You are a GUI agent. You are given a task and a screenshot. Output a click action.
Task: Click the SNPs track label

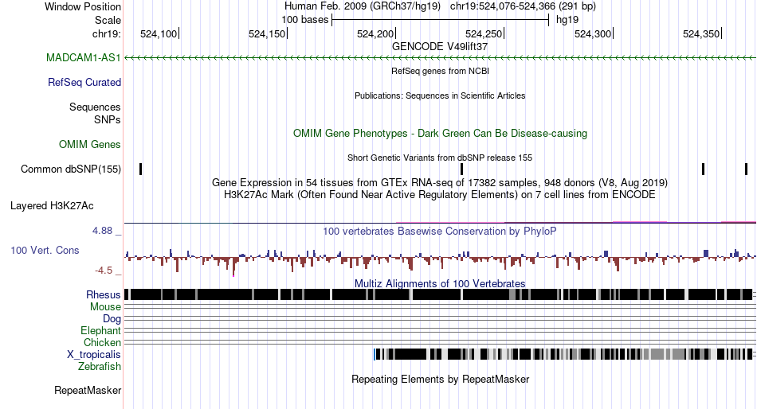(x=108, y=119)
